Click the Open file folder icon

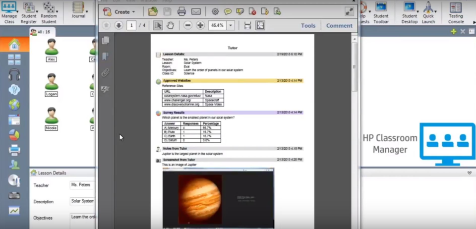[153, 12]
